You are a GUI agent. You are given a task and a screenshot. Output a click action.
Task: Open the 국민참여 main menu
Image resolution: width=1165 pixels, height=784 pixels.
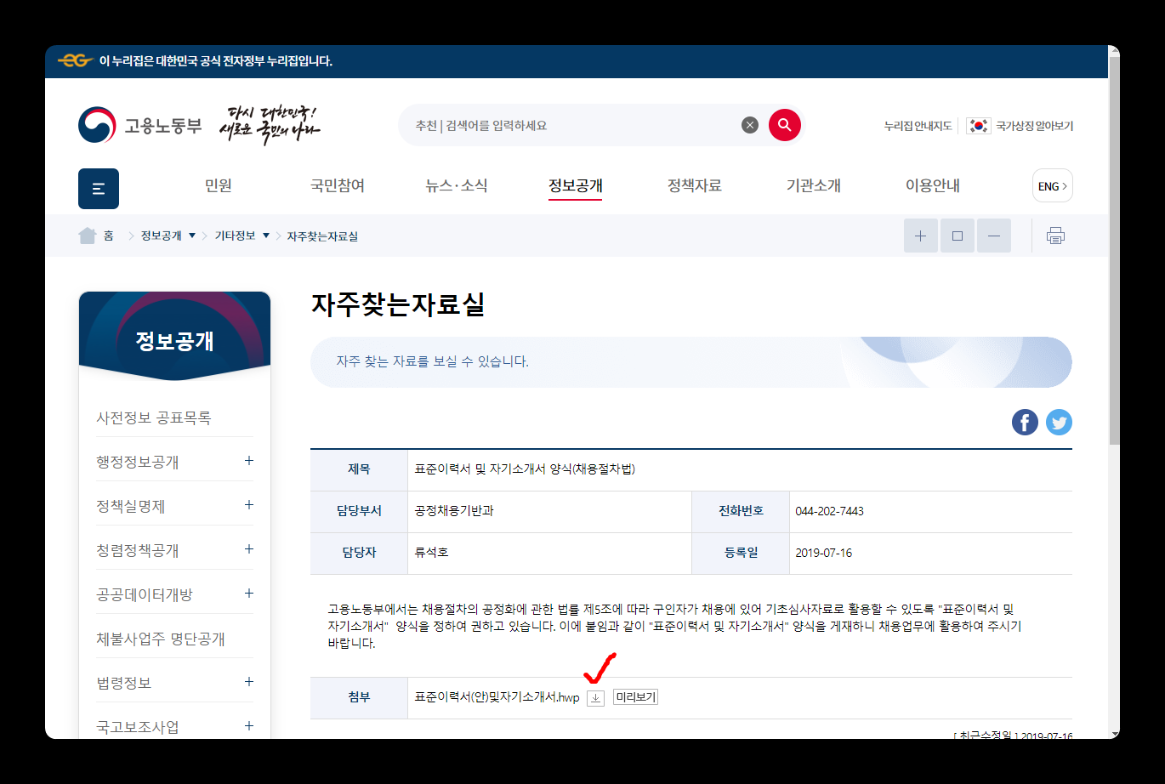(338, 185)
